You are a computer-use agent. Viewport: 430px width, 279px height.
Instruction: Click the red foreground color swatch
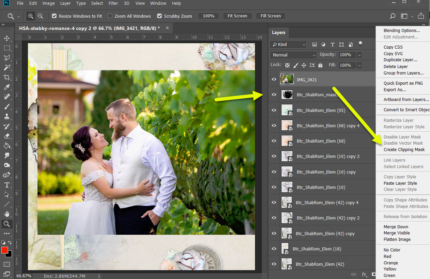click(x=5, y=250)
